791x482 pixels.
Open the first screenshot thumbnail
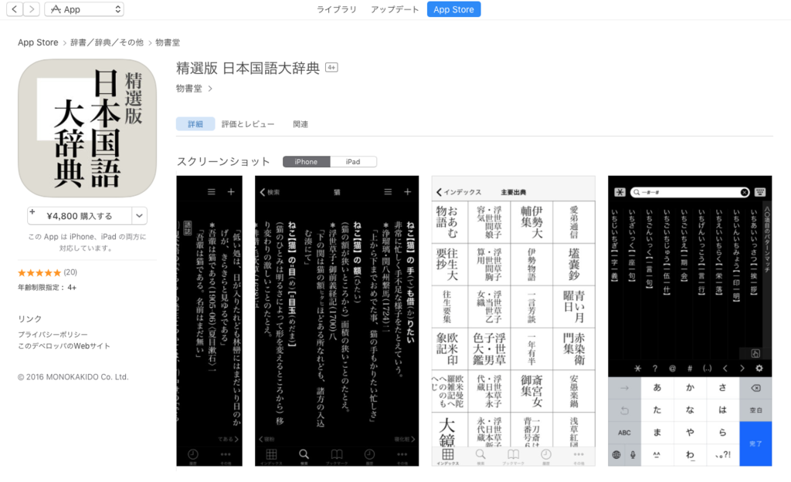[209, 321]
